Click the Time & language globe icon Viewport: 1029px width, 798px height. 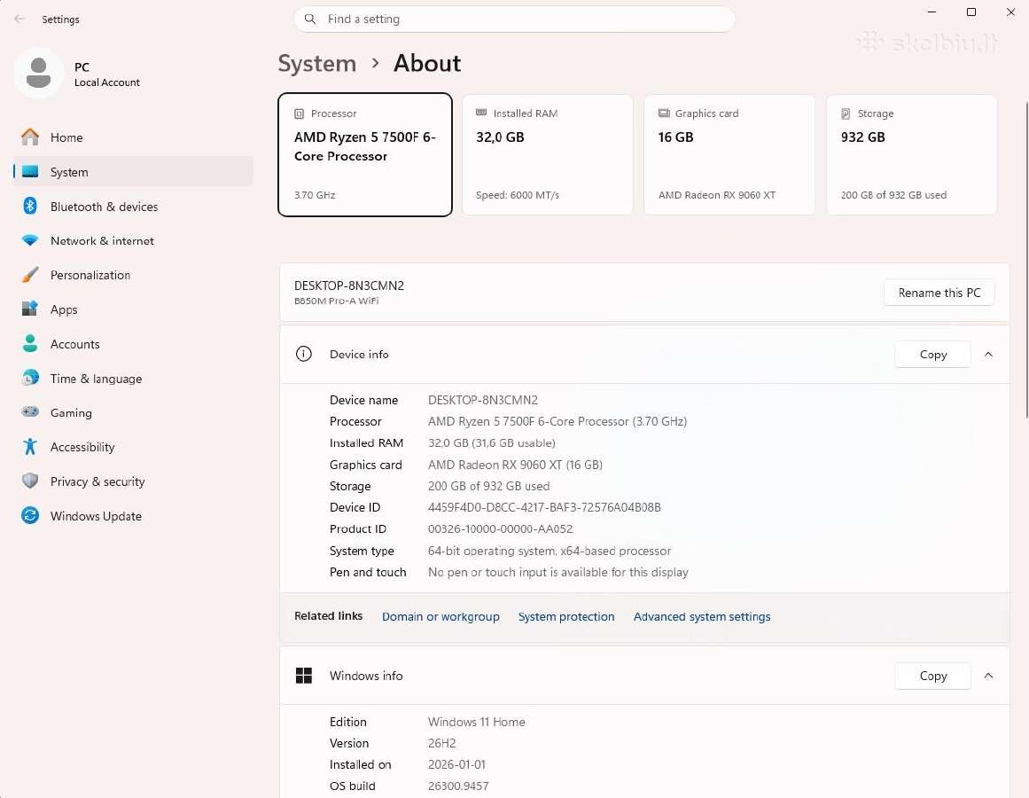coord(30,378)
